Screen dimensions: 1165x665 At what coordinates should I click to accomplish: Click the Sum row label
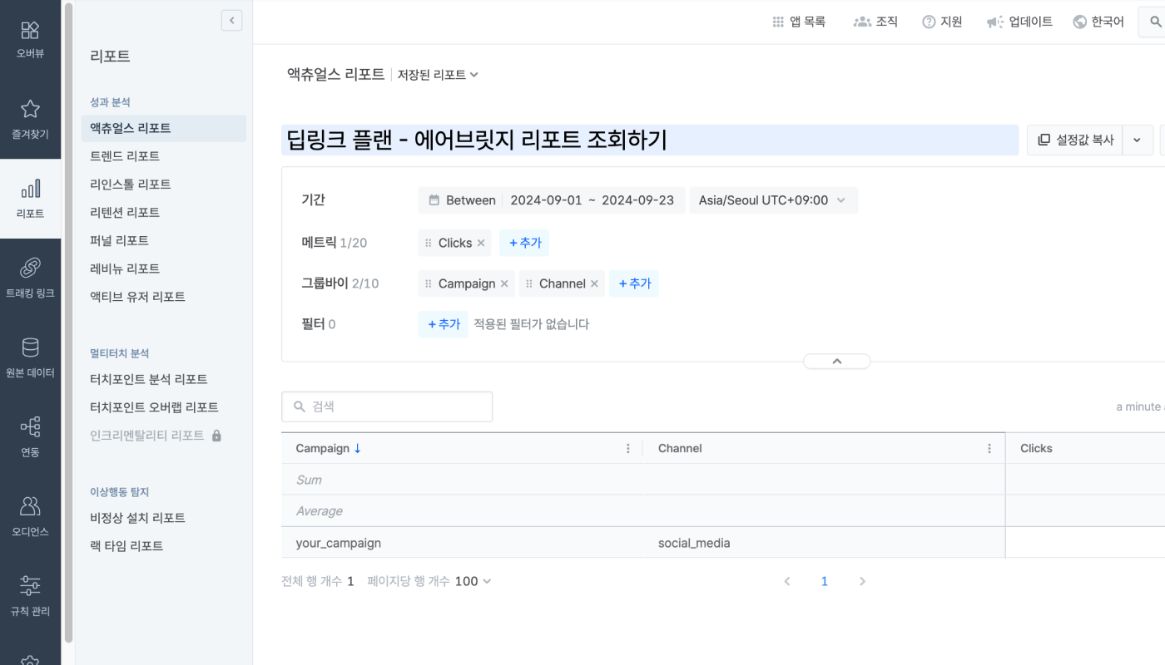309,480
